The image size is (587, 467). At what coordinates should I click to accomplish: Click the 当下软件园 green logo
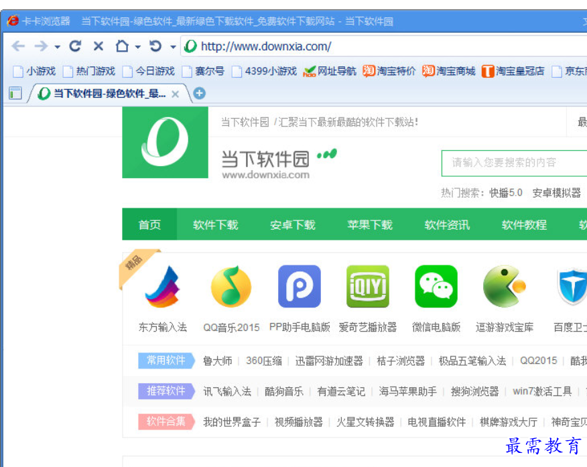pyautogui.click(x=165, y=142)
